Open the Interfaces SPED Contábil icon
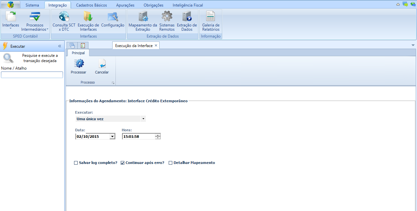This screenshot has width=417, height=211. click(x=11, y=16)
